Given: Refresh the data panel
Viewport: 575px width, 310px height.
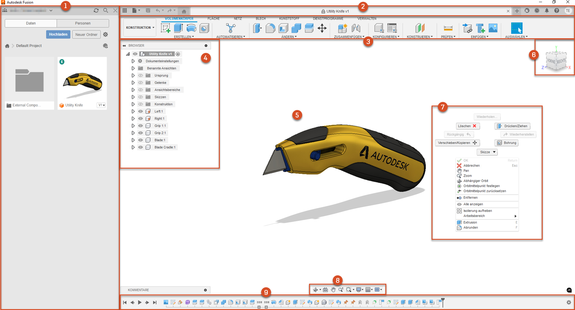Looking at the screenshot, I should pos(96,10).
